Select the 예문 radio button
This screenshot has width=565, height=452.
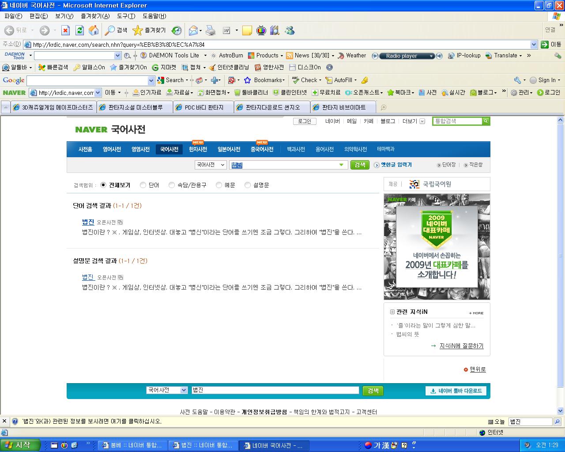[219, 185]
